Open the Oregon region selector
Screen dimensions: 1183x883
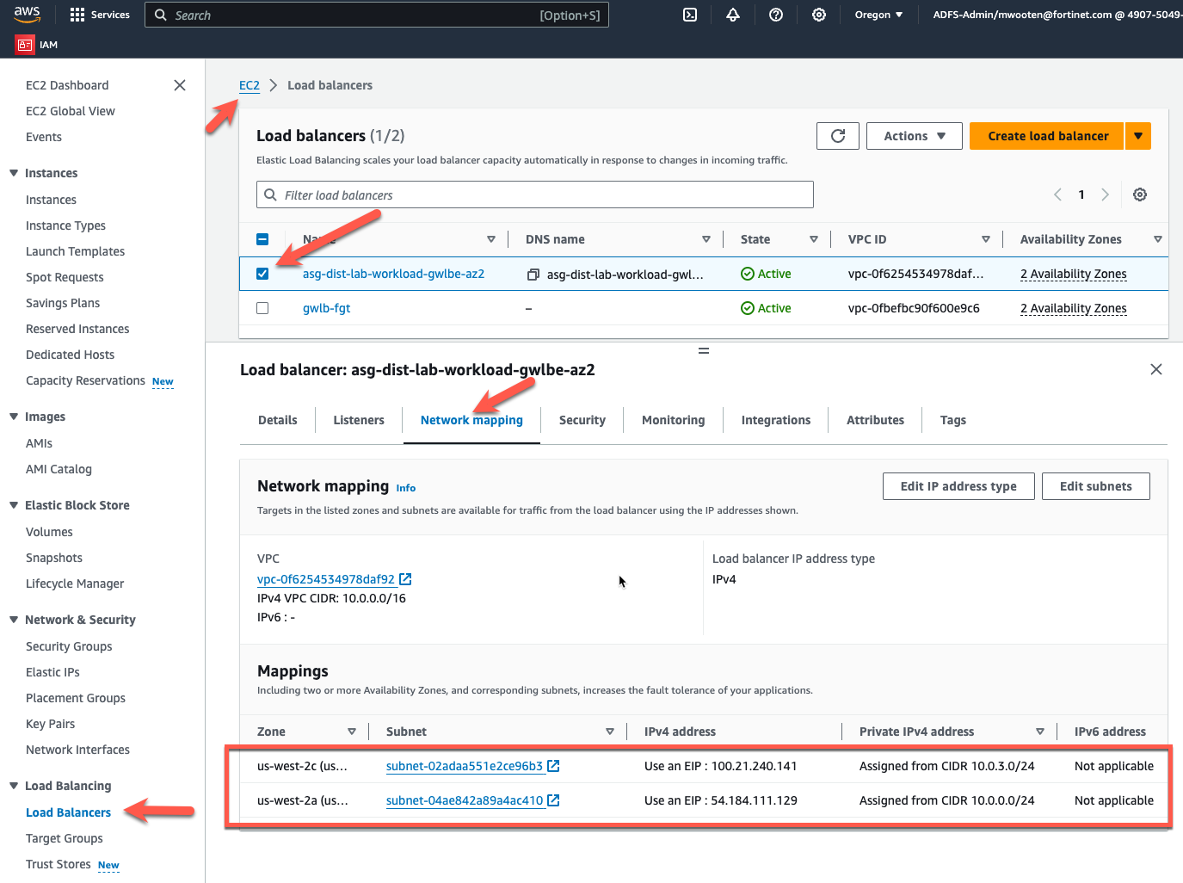point(878,15)
